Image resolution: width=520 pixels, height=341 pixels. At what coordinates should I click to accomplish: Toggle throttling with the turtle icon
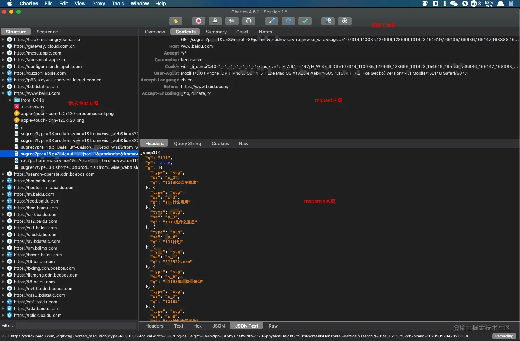coord(232,21)
